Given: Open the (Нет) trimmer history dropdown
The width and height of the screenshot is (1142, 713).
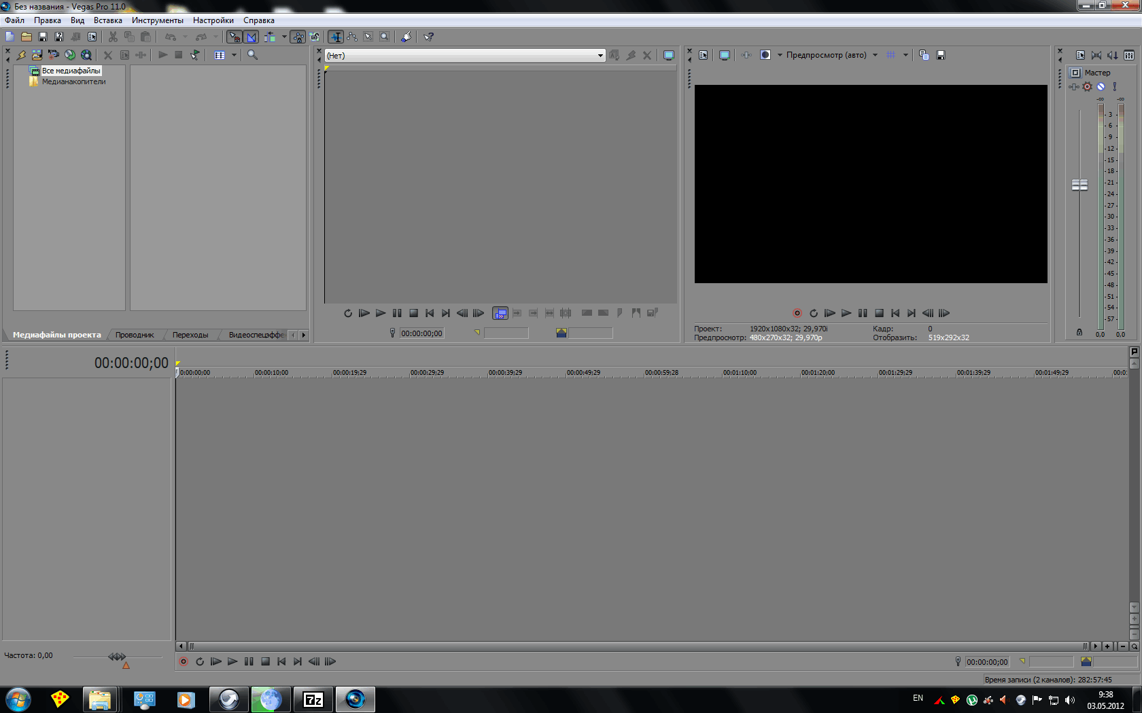Looking at the screenshot, I should [600, 56].
